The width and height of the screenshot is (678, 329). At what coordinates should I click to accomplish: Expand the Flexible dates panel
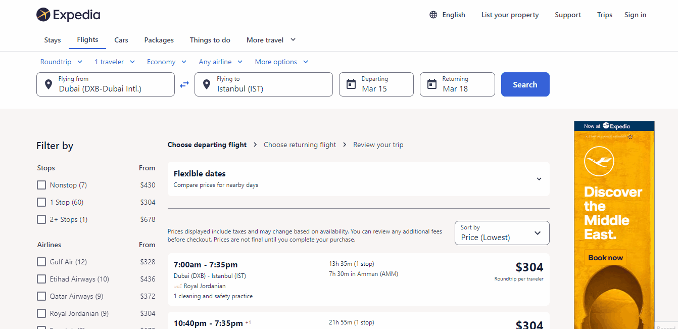click(359, 179)
